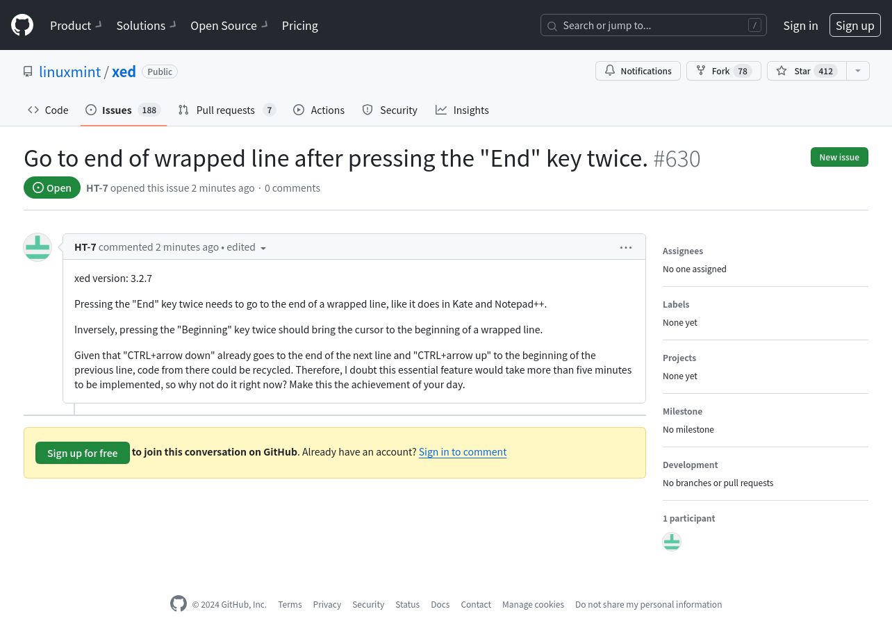Click the Notifications bell icon
Image resolution: width=892 pixels, height=641 pixels.
click(610, 71)
